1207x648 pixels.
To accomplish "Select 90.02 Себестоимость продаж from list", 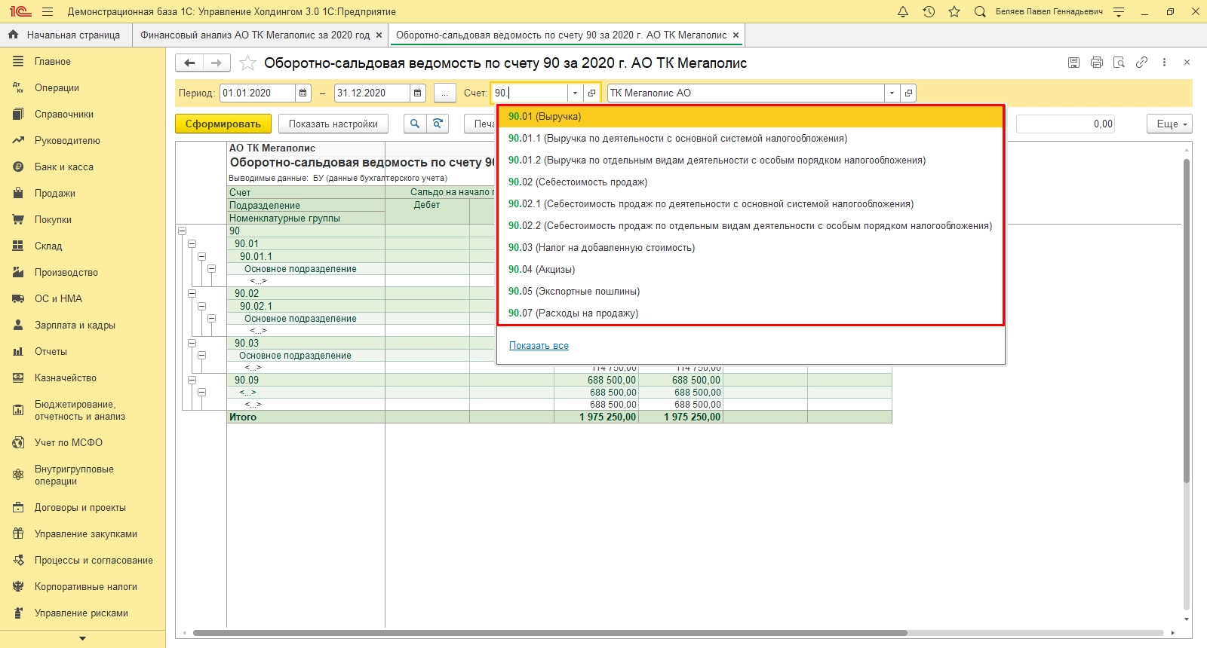I will pyautogui.click(x=577, y=182).
